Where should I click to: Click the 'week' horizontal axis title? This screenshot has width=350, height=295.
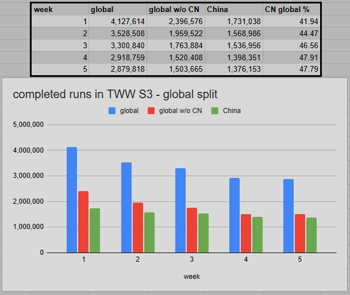coord(191,276)
